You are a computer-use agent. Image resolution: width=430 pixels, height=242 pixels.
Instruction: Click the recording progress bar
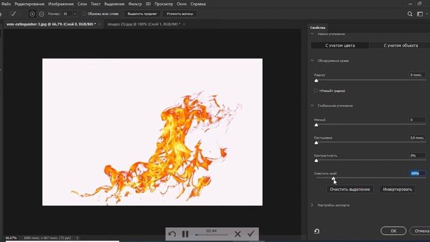pos(212,235)
